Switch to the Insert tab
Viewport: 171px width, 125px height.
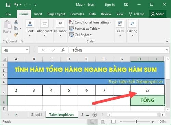(x=38, y=14)
